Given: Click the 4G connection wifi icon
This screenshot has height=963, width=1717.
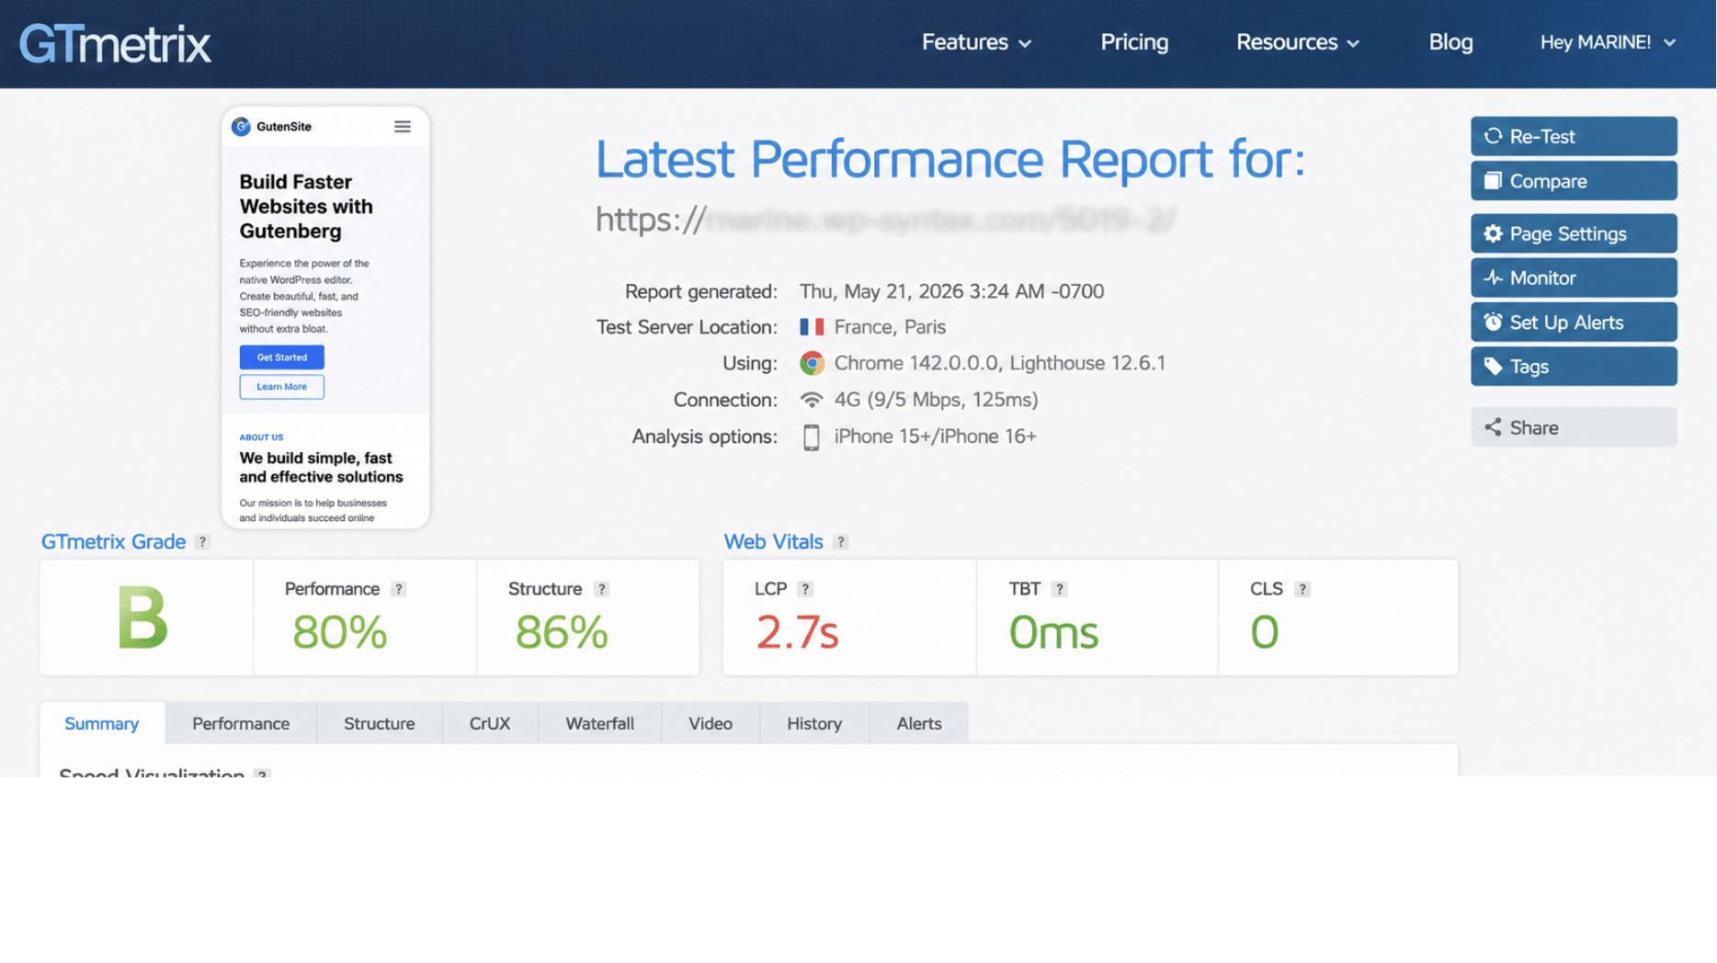Looking at the screenshot, I should click(x=812, y=400).
